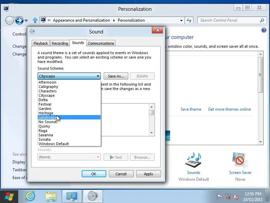This screenshot has width=270, height=203.
Task: Select Sonata sound scheme
Action: (x=69, y=139)
